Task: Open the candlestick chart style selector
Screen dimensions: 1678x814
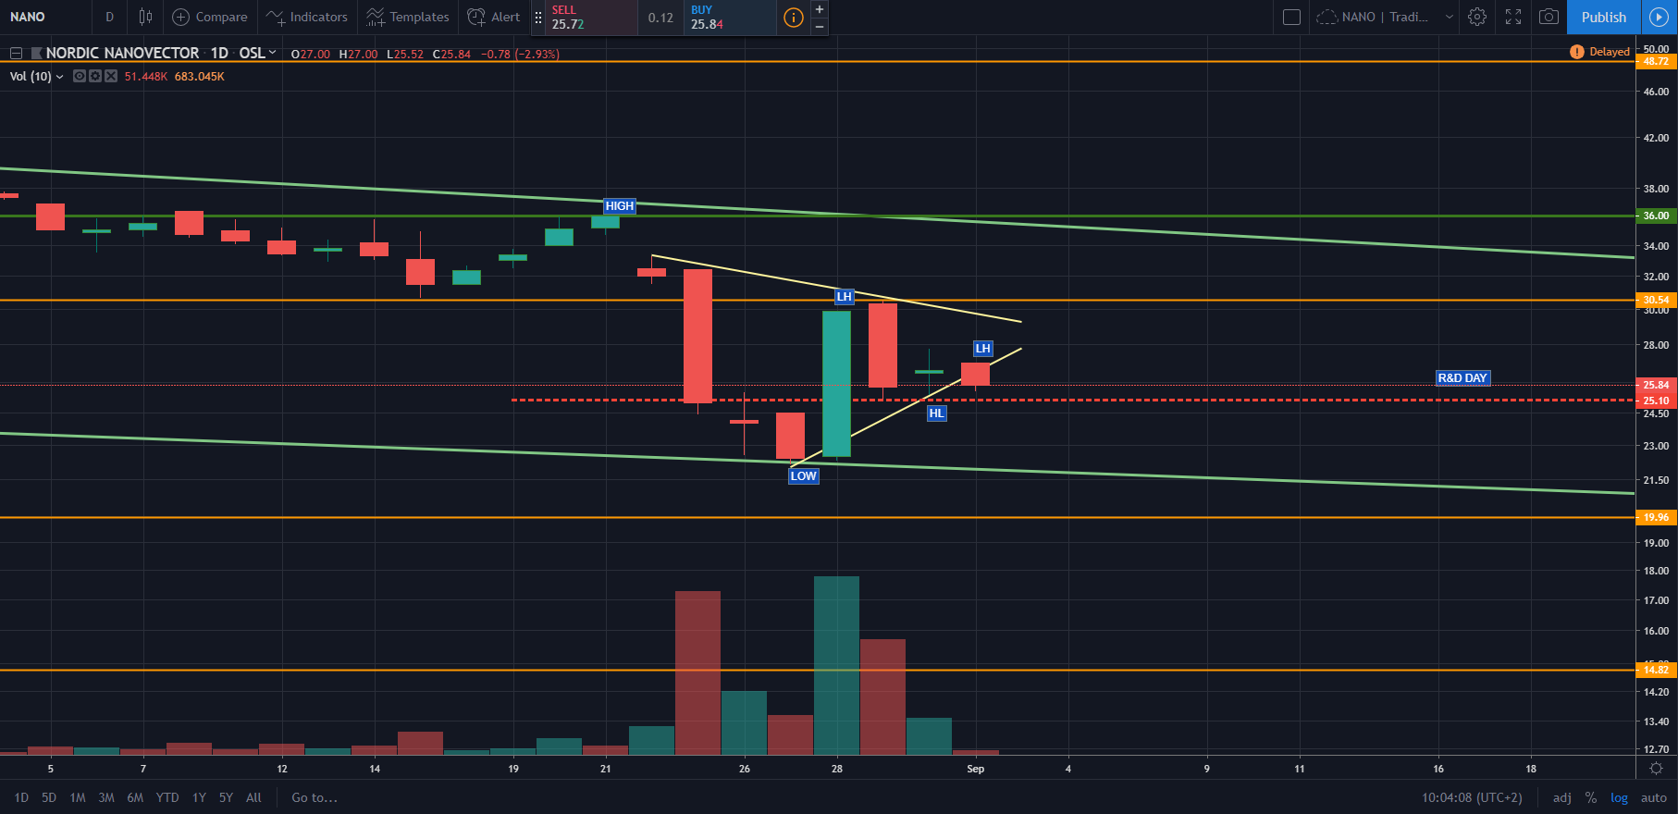Action: pyautogui.click(x=145, y=17)
